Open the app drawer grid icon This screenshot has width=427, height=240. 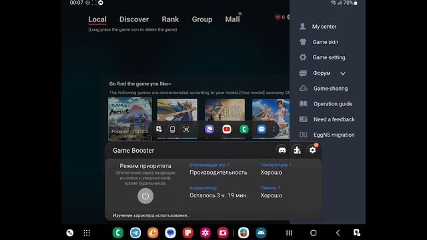pos(87,233)
